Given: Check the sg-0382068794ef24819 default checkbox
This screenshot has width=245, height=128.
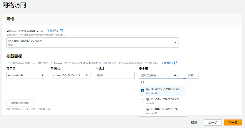Looking at the screenshot, I should [x=142, y=101].
